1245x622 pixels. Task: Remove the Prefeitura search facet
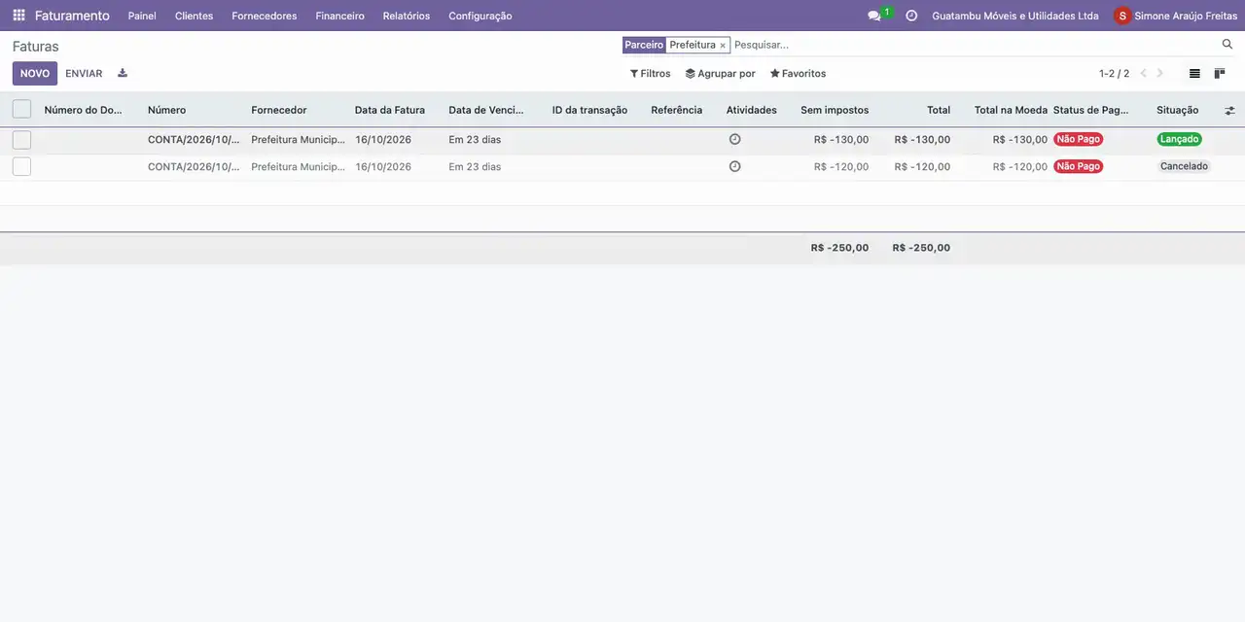click(723, 46)
